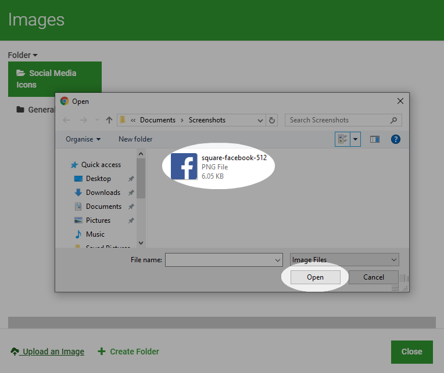Click the Pictures sidebar icon
444x373 pixels.
pos(78,220)
